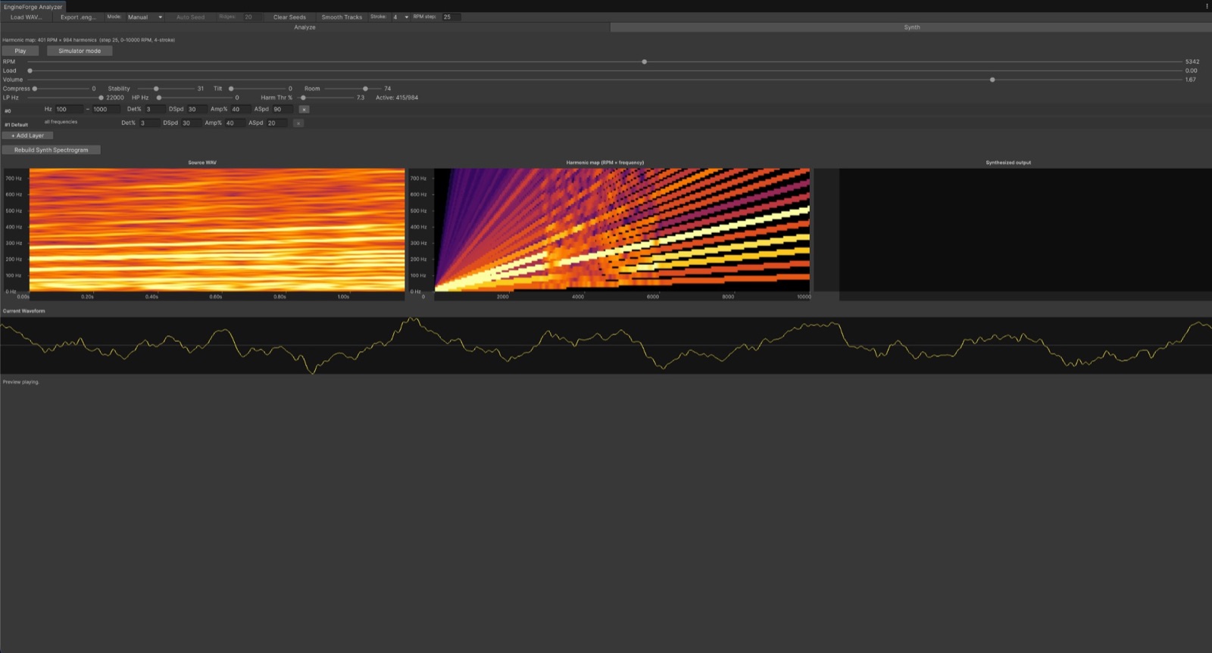Click the Harmonic map plot
The image size is (1212, 653).
pyautogui.click(x=622, y=230)
